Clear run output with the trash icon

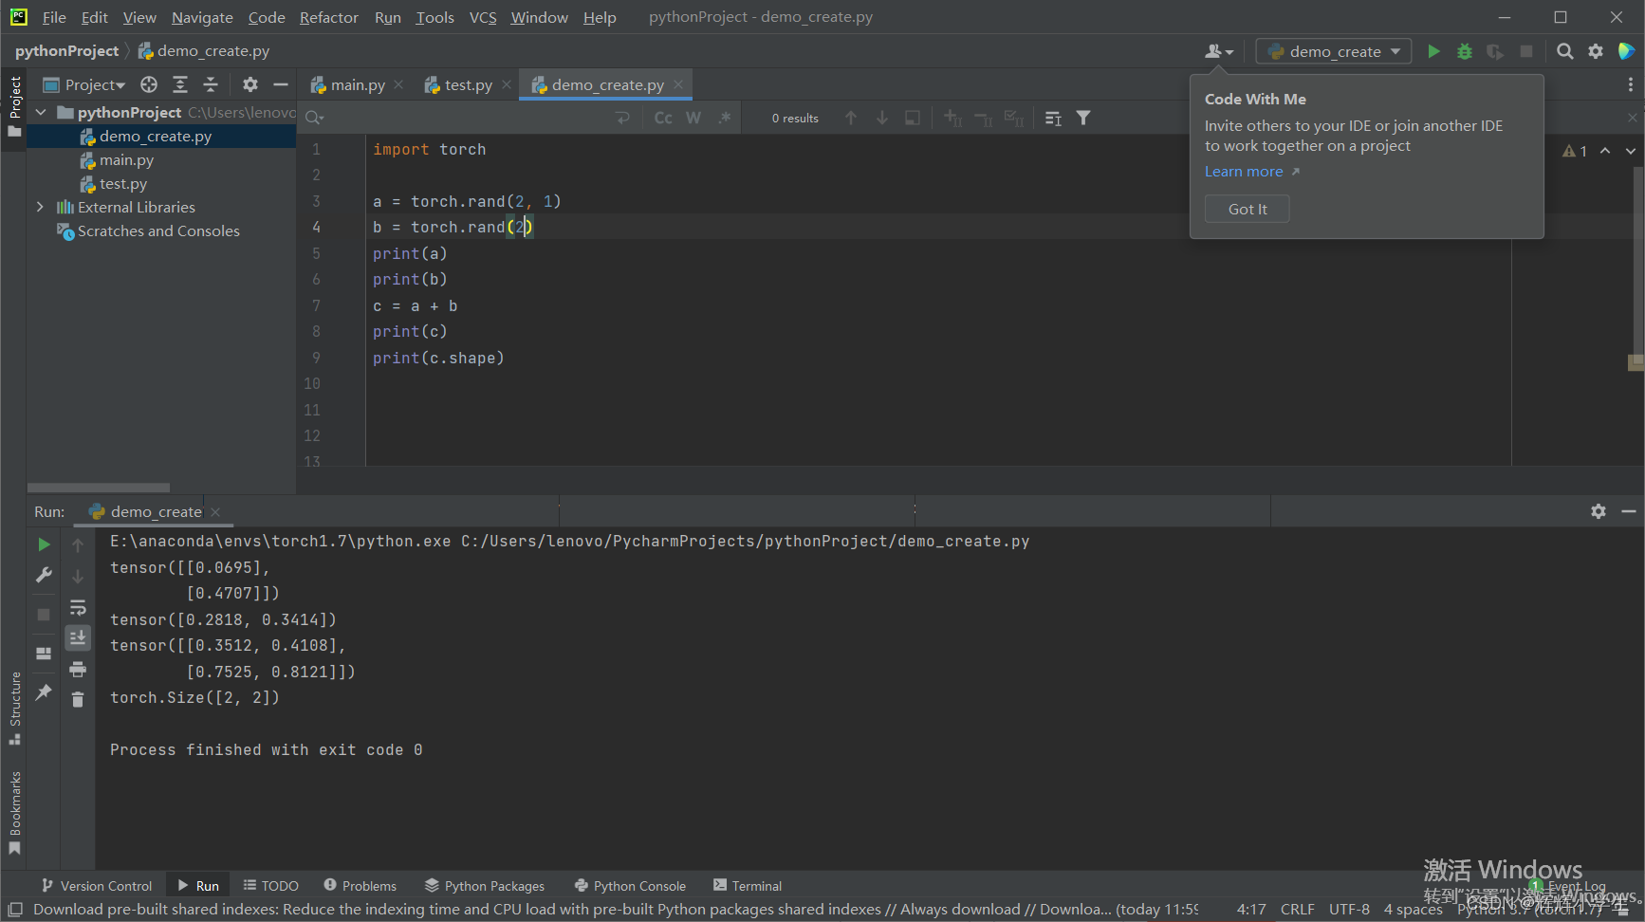click(78, 700)
